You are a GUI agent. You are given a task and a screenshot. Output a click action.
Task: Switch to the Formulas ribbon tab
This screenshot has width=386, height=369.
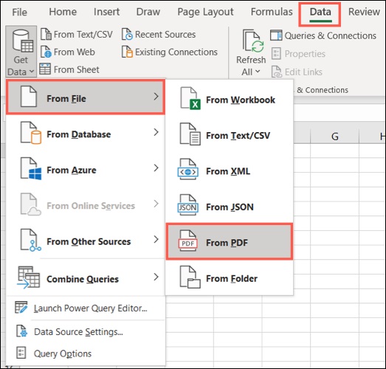(272, 12)
